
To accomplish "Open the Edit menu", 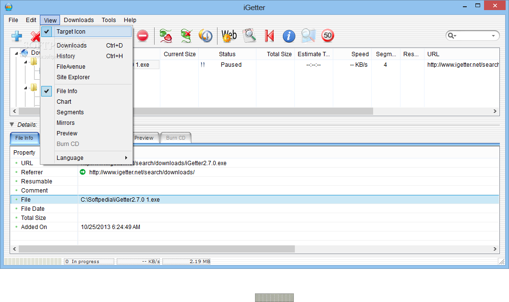I will point(31,20).
